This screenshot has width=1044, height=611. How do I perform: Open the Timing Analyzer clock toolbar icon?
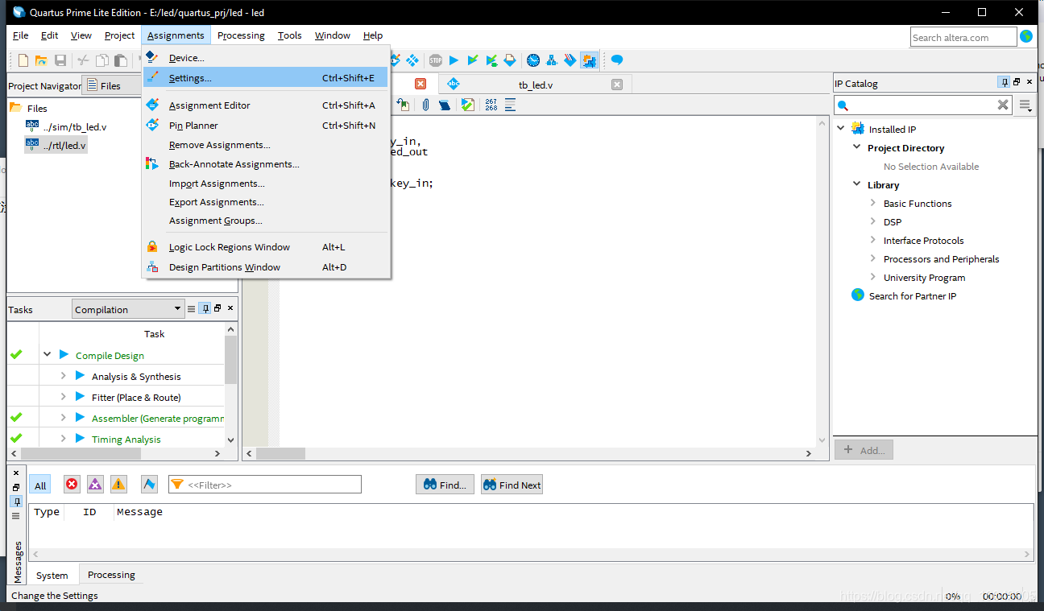pos(533,60)
